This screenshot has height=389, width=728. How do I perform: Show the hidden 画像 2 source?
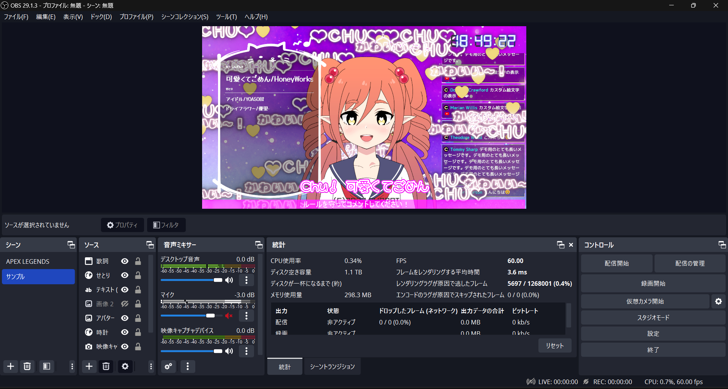[x=124, y=304]
